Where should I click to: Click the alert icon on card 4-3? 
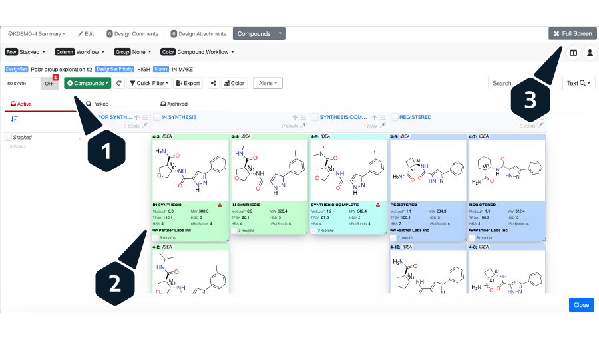pyautogui.click(x=220, y=205)
